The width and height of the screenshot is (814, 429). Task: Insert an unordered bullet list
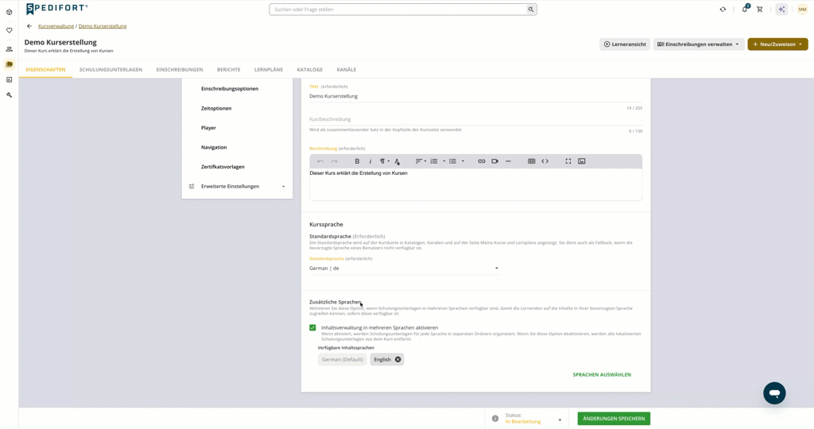[x=452, y=161]
